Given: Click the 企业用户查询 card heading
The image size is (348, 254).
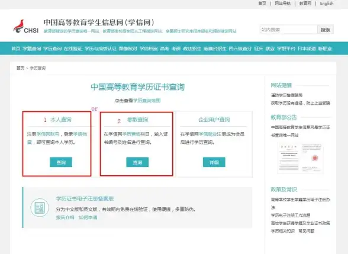Looking at the screenshot, I should (x=214, y=120).
